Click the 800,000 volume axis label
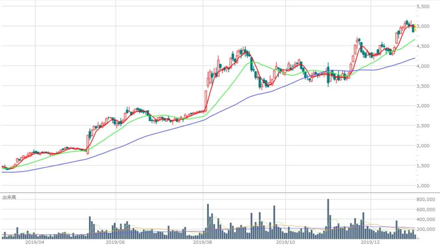This screenshot has height=249, width=440. click(426, 200)
